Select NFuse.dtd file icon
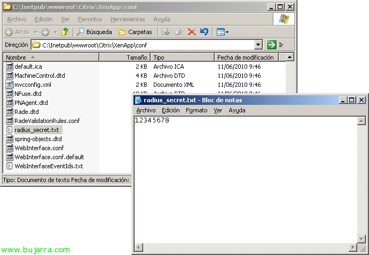 pos(9,94)
